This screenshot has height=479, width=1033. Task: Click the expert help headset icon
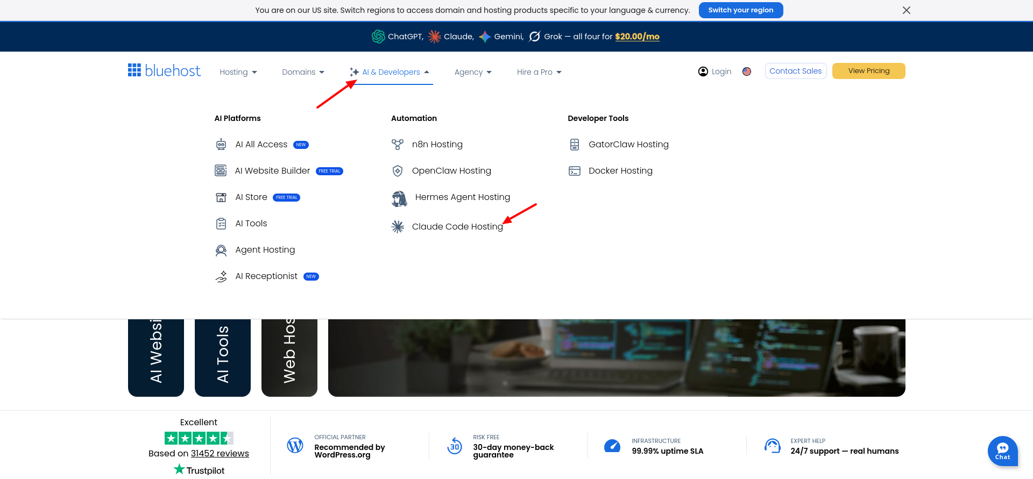[x=773, y=446]
